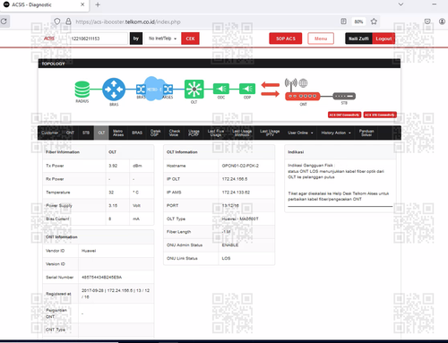Click the globe icon above ONT
The width and height of the screenshot is (448, 343).
303,83
